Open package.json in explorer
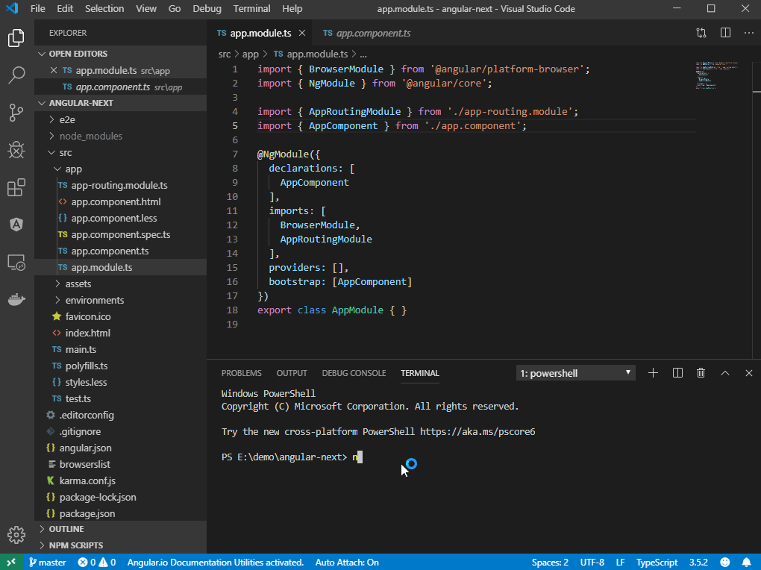This screenshot has height=570, width=761. 120,513
